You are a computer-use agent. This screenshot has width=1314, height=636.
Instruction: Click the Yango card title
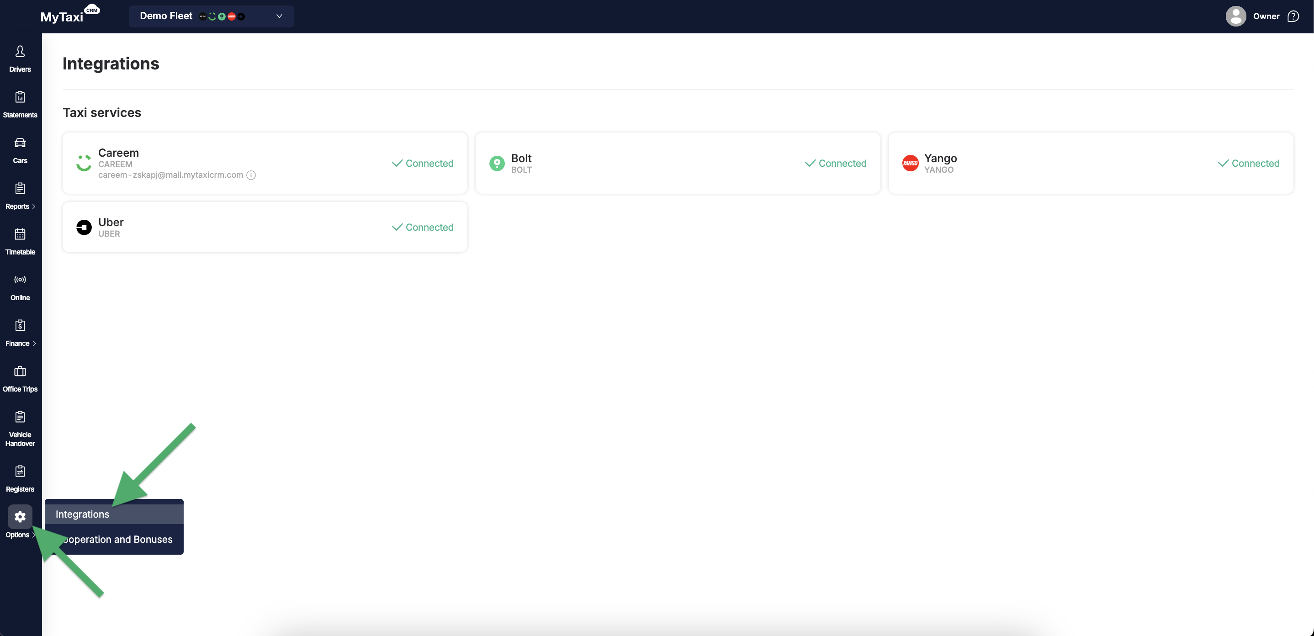[941, 158]
